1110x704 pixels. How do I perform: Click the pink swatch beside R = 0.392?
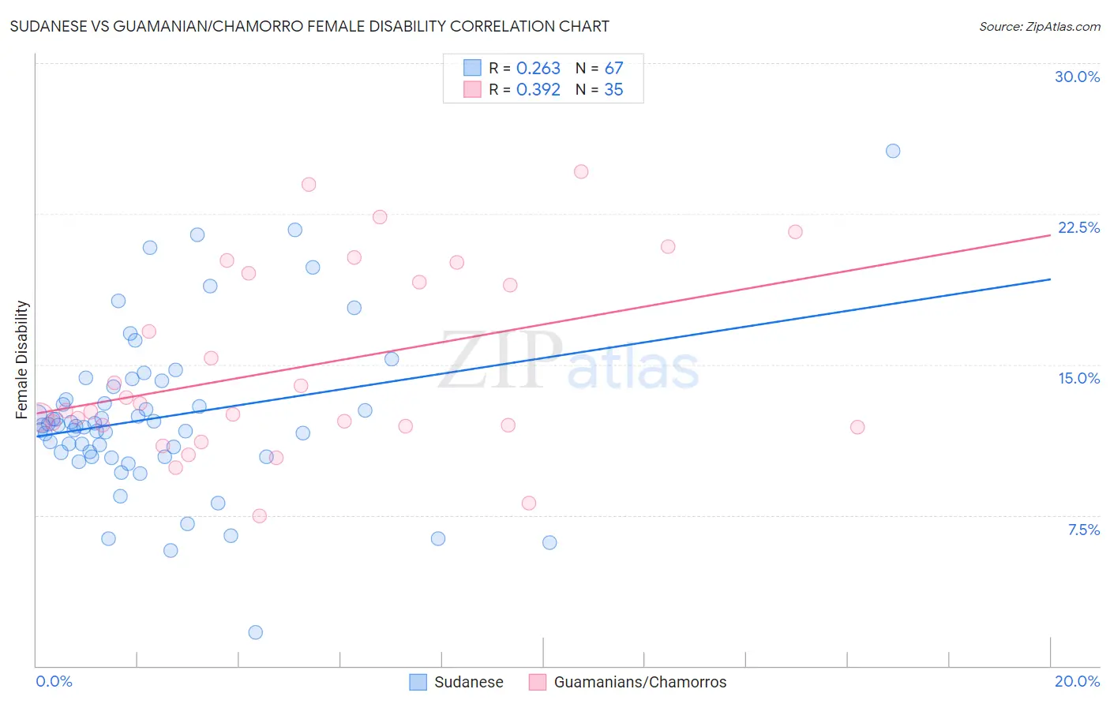coord(472,89)
